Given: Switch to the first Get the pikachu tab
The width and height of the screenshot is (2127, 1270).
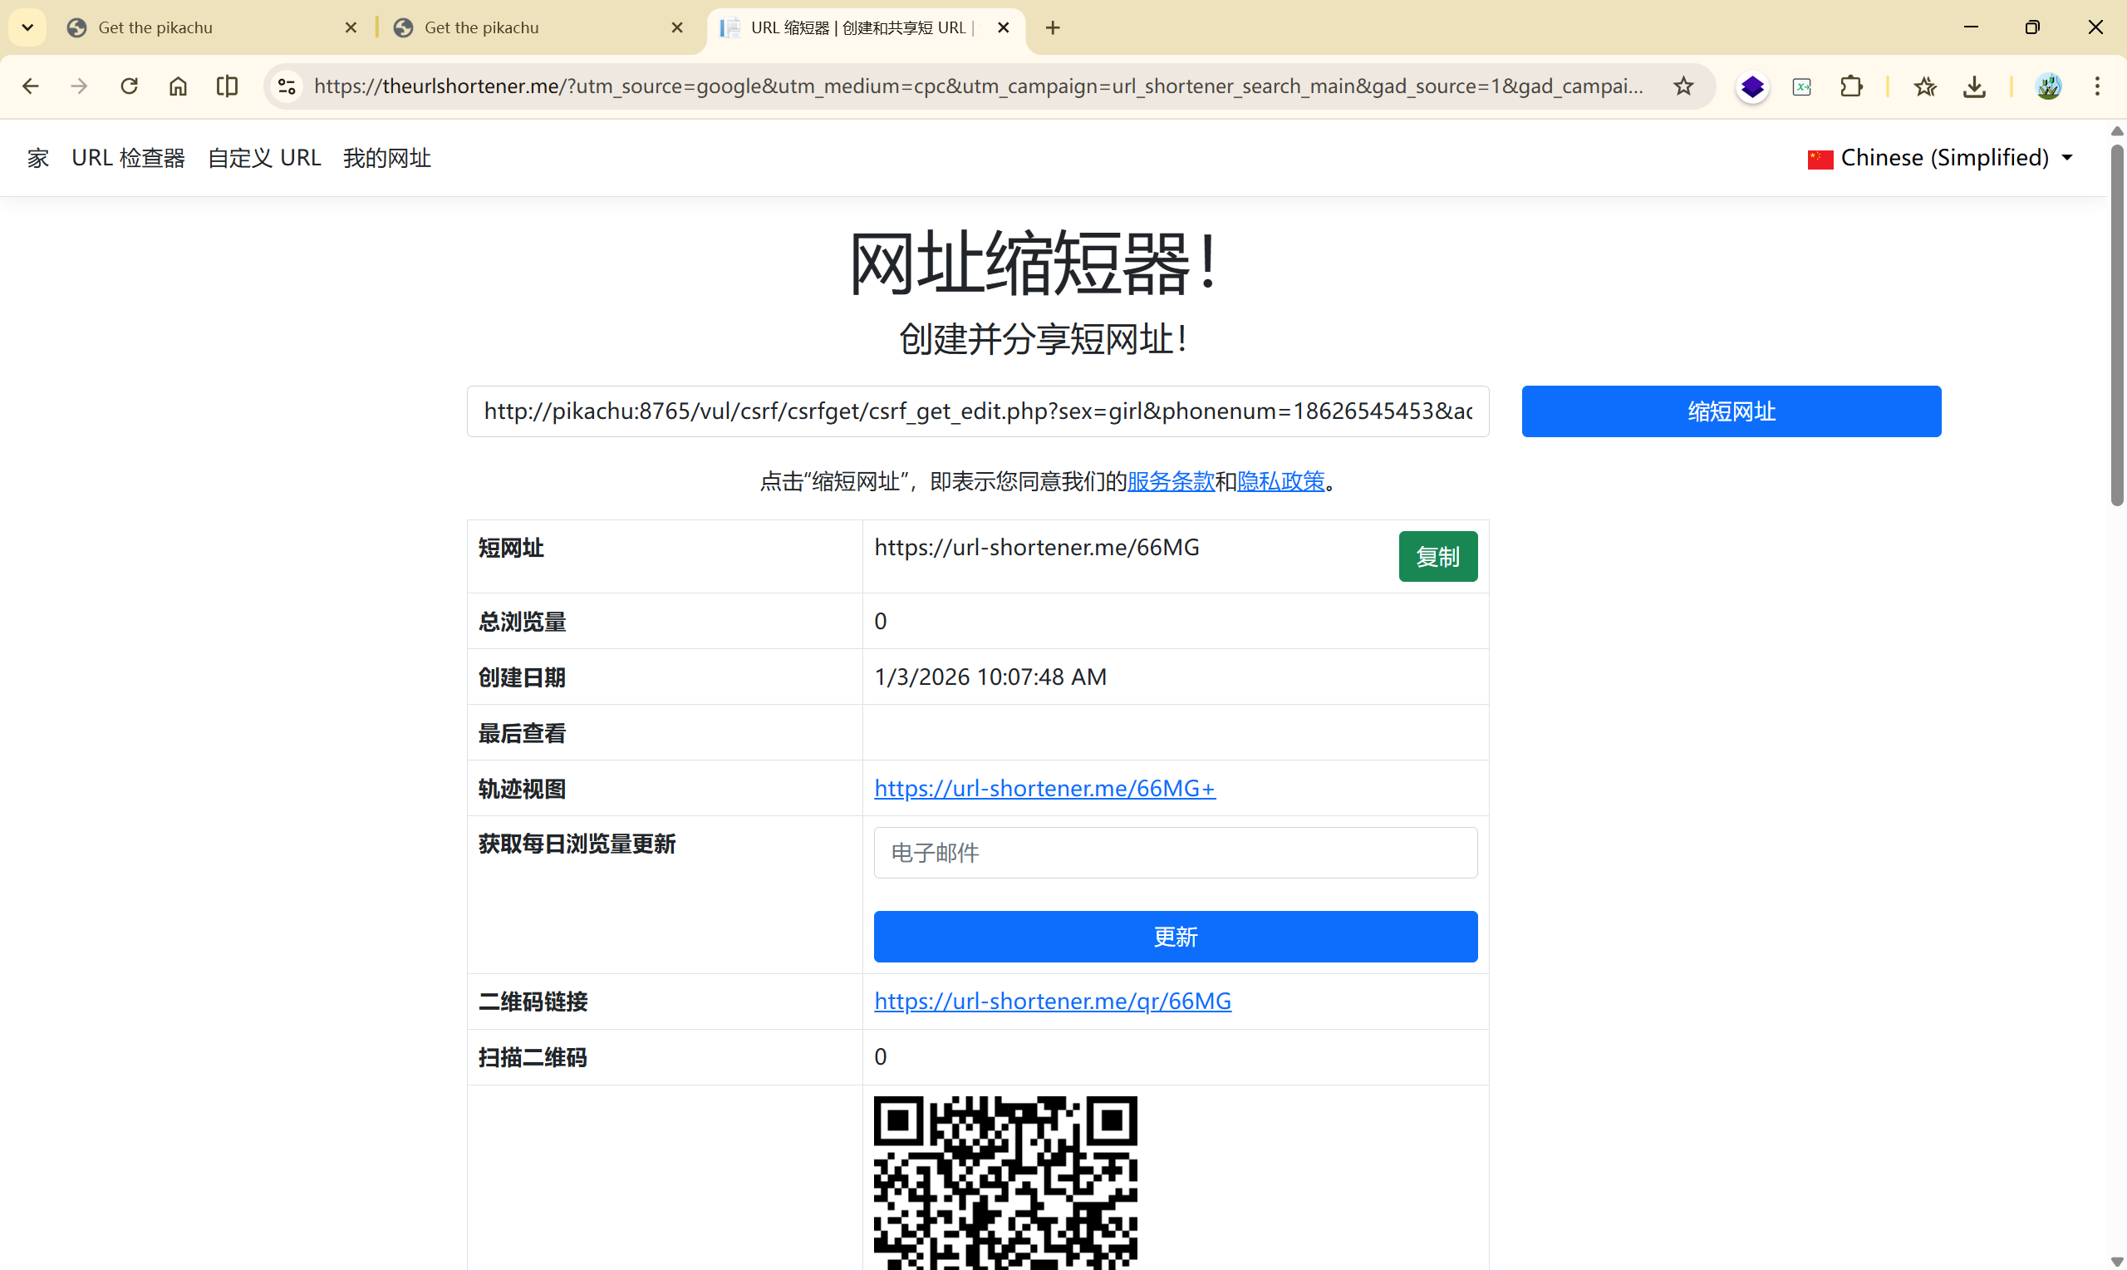Looking at the screenshot, I should [x=205, y=27].
